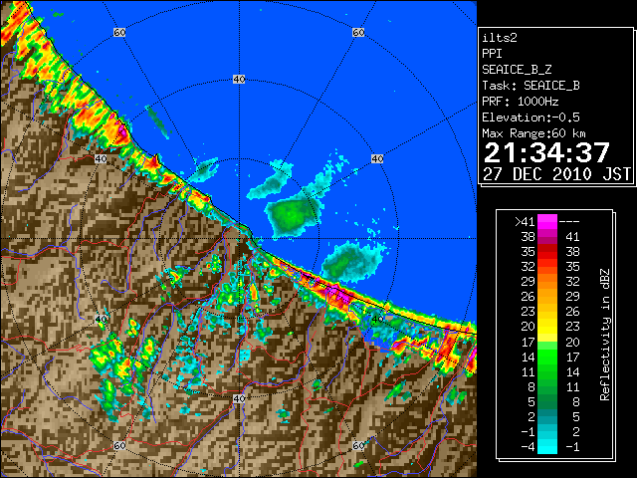Pick the red 35–38 dBZ legend swatch
This screenshot has height=478, width=637.
(547, 252)
